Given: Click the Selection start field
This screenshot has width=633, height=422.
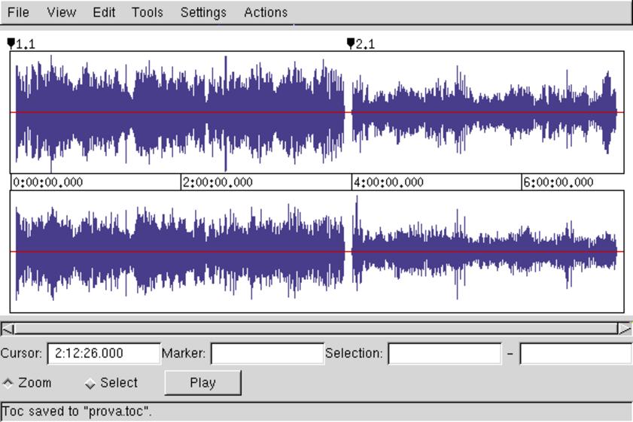Looking at the screenshot, I should coord(444,354).
